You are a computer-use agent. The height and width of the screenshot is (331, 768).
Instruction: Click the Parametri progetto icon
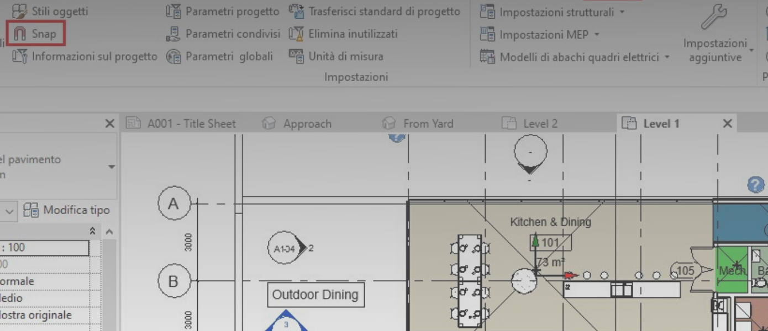tap(173, 11)
